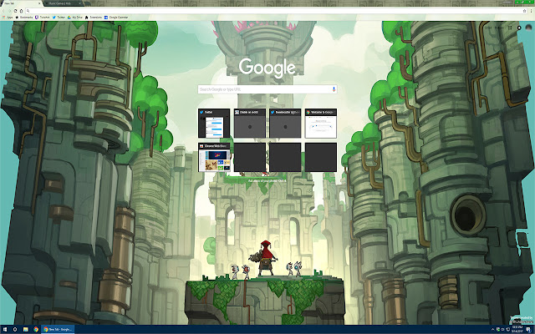Screen dimensions: 535x334
Task: Open the Action Center notification icon
Action: [x=528, y=330]
